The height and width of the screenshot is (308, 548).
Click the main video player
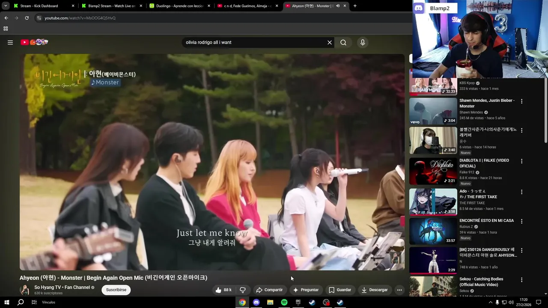coord(212,162)
